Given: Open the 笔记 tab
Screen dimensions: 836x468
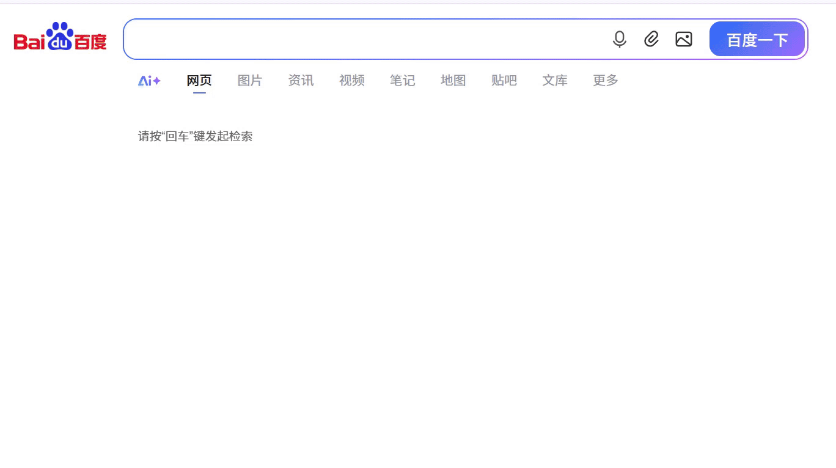Looking at the screenshot, I should (x=402, y=81).
